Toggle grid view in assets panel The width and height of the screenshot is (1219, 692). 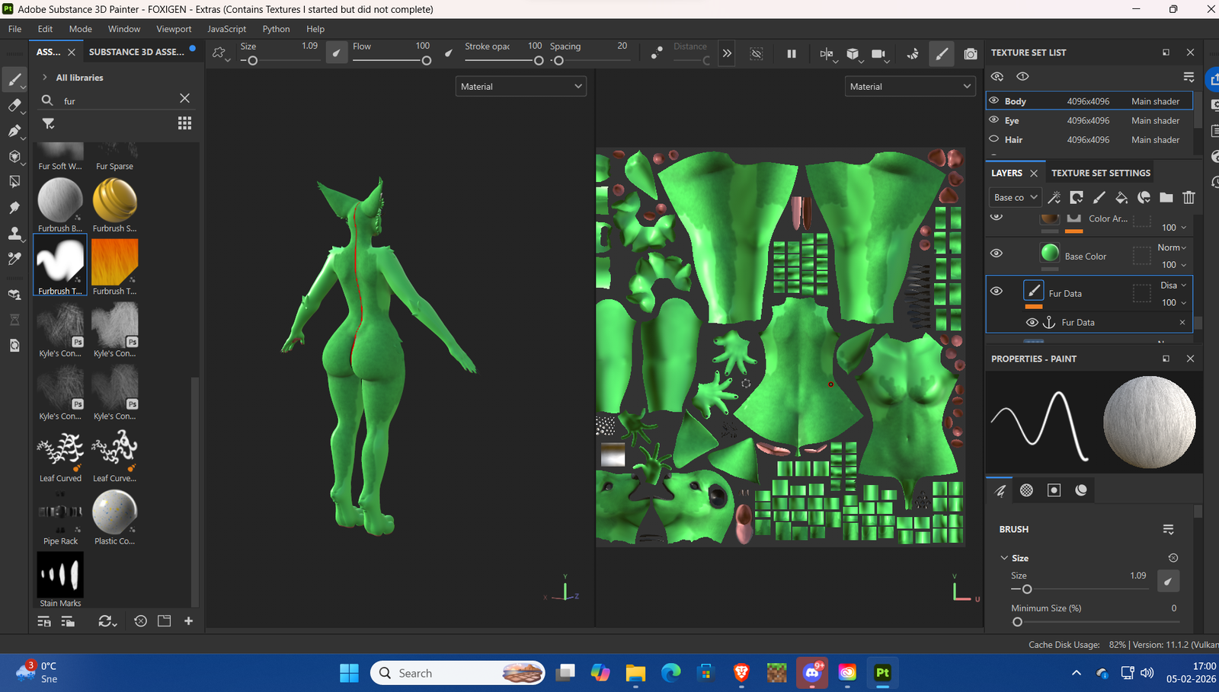184,123
